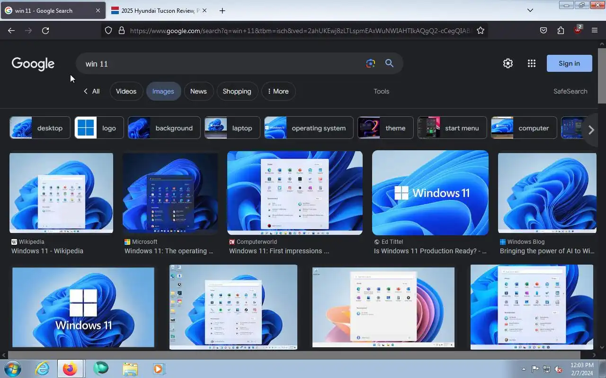The image size is (606, 378).
Task: Filter images by logo chip
Action: pyautogui.click(x=99, y=128)
